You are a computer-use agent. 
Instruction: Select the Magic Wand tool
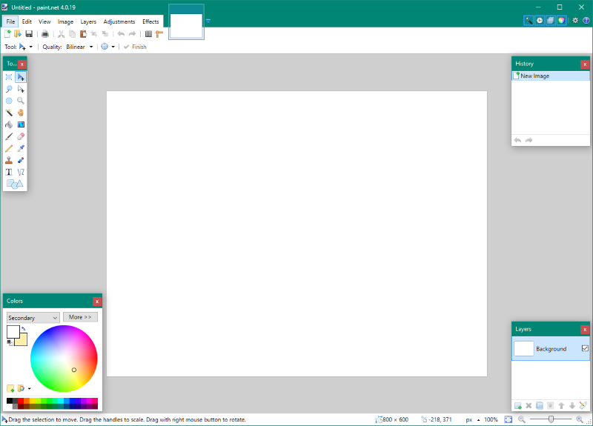pyautogui.click(x=9, y=113)
